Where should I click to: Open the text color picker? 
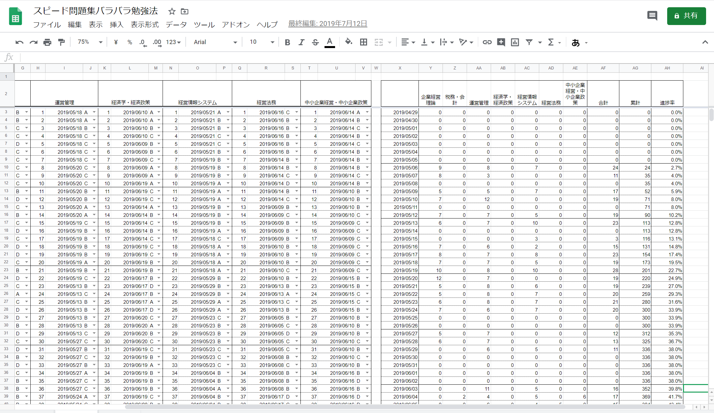click(329, 42)
